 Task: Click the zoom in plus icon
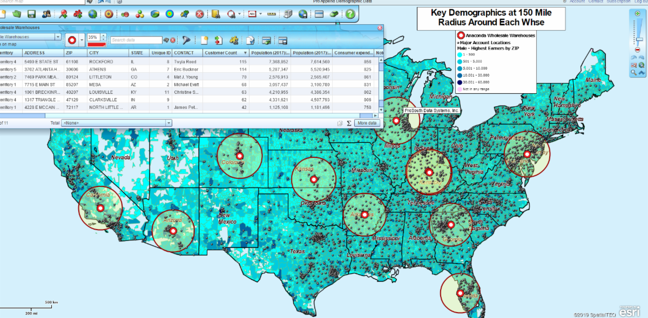click(x=638, y=12)
